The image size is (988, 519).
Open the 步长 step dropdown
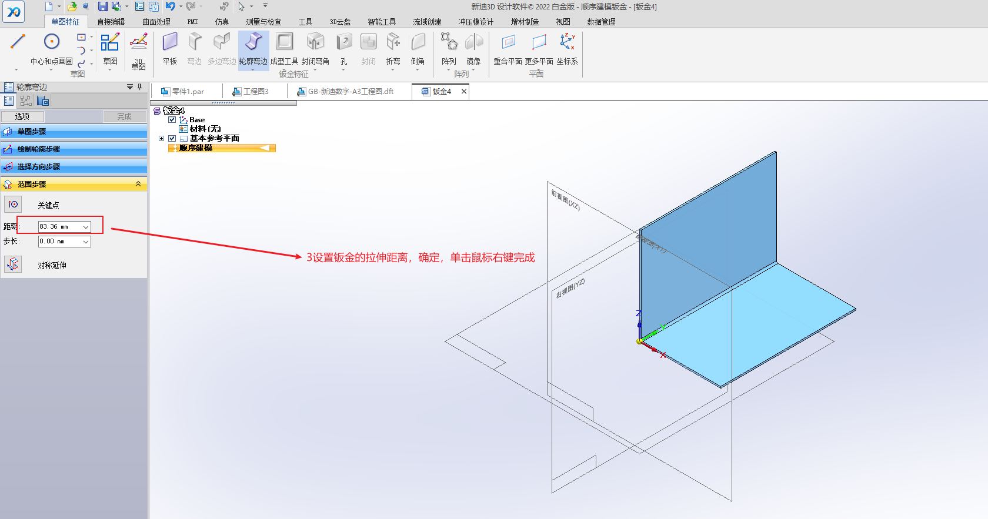[x=86, y=242]
